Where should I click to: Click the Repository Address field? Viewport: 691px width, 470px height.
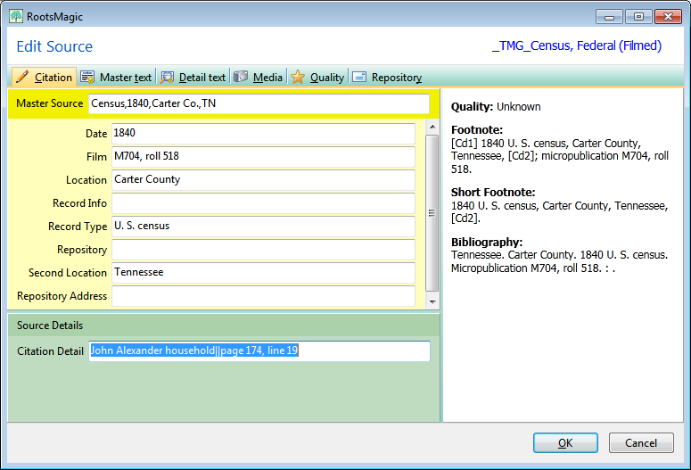(263, 296)
